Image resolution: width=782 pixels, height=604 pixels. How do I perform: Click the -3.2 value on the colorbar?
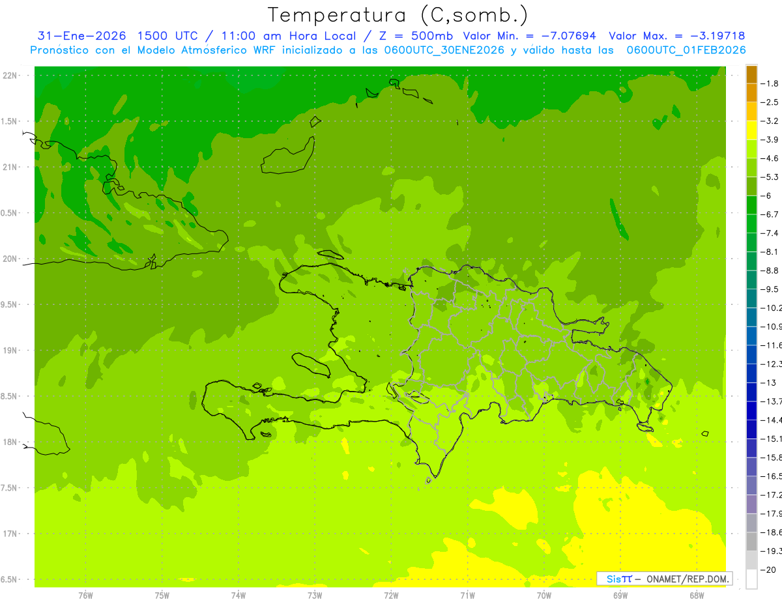[770, 121]
